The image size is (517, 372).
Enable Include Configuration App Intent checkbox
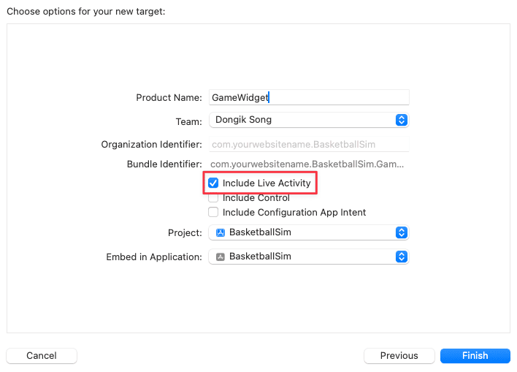click(x=213, y=212)
